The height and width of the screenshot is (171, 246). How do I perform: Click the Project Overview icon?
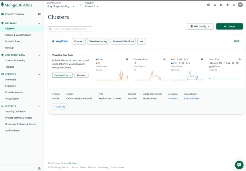pyautogui.click(x=2, y=14)
